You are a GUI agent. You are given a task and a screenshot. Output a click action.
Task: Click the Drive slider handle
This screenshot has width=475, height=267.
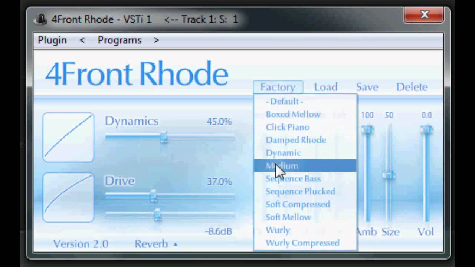pos(154,196)
